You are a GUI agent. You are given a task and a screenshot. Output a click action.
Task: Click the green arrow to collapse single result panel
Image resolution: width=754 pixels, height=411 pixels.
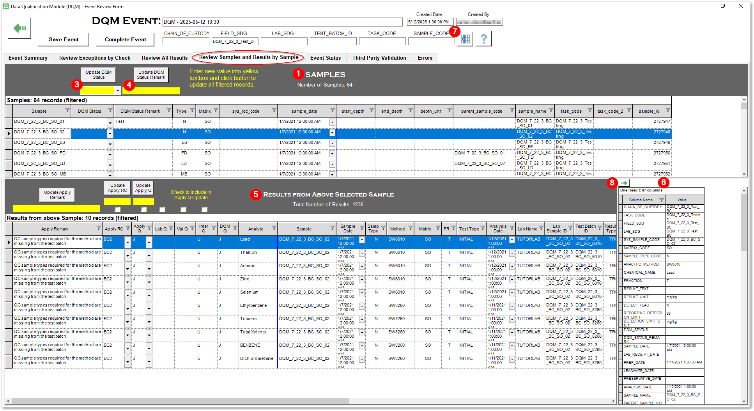[x=624, y=182]
